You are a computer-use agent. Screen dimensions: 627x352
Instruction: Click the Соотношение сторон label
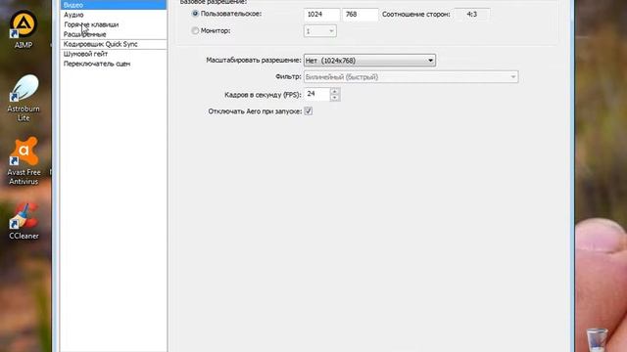coord(415,15)
